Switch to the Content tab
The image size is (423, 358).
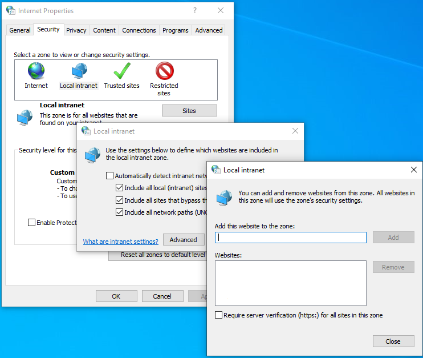[104, 30]
